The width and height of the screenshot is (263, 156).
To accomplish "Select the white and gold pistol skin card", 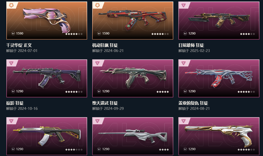I will 219,136.
